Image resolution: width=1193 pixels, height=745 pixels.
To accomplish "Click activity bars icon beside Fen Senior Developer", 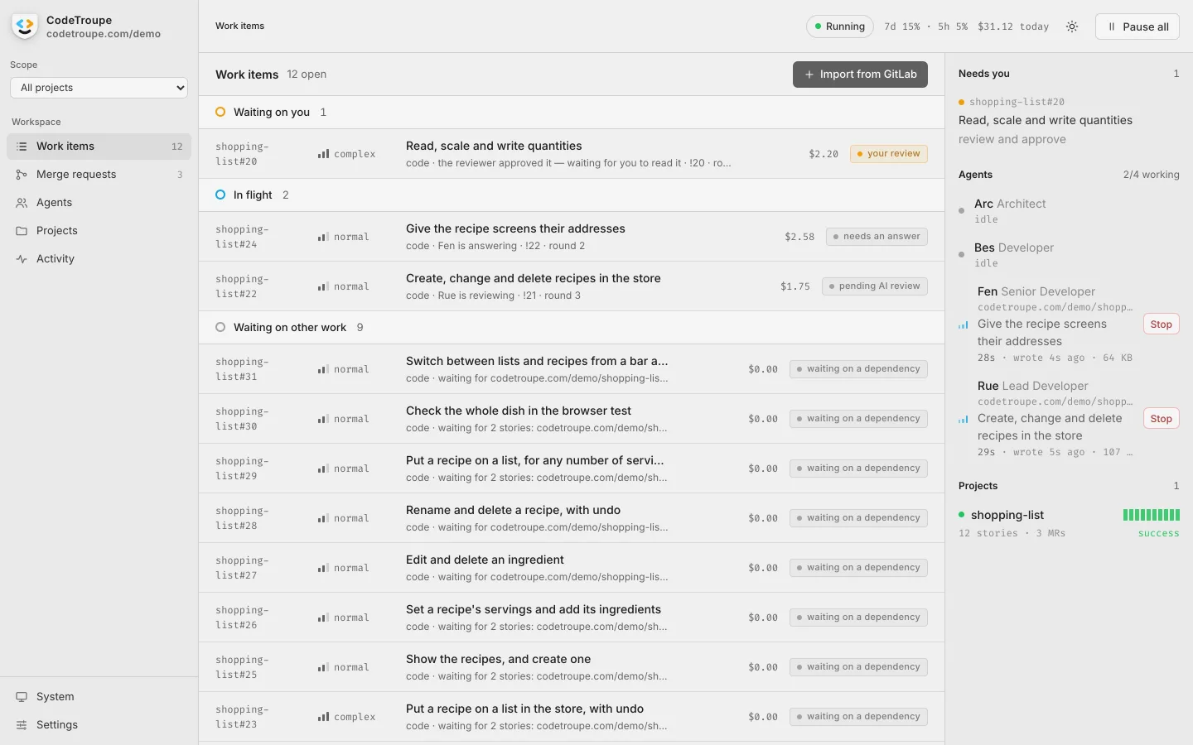I will [x=964, y=324].
